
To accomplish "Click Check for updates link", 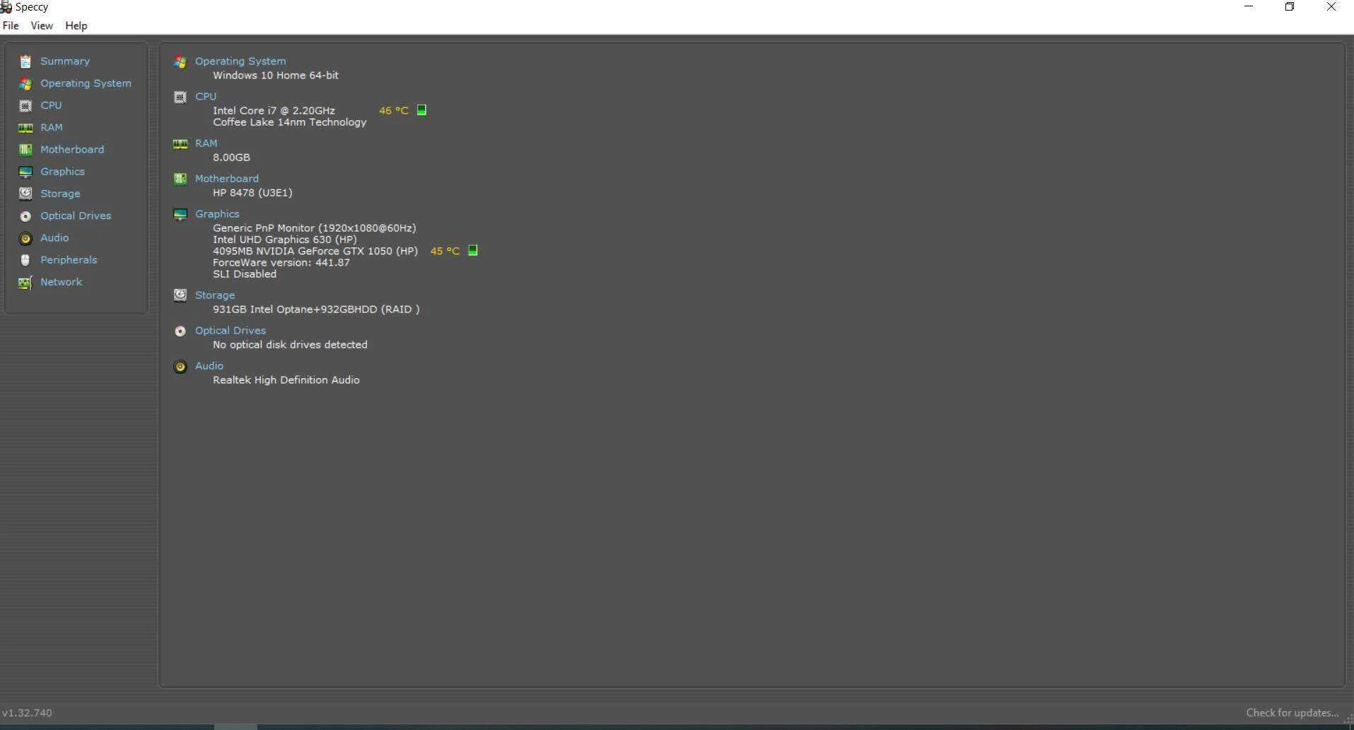I will point(1292,713).
